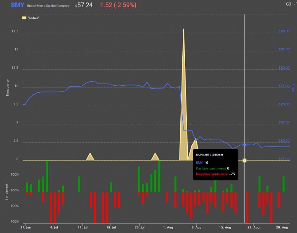Click the 25. Jul x-axis label
The height and width of the screenshot is (233, 297).
139,227
